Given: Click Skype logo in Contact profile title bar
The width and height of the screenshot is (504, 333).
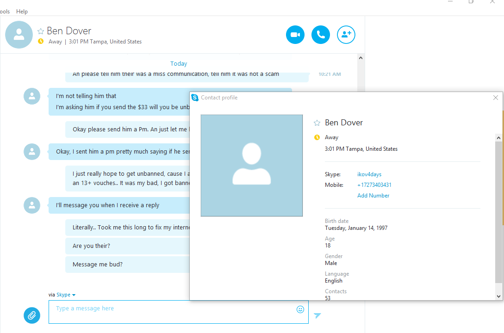Looking at the screenshot, I should [x=195, y=98].
